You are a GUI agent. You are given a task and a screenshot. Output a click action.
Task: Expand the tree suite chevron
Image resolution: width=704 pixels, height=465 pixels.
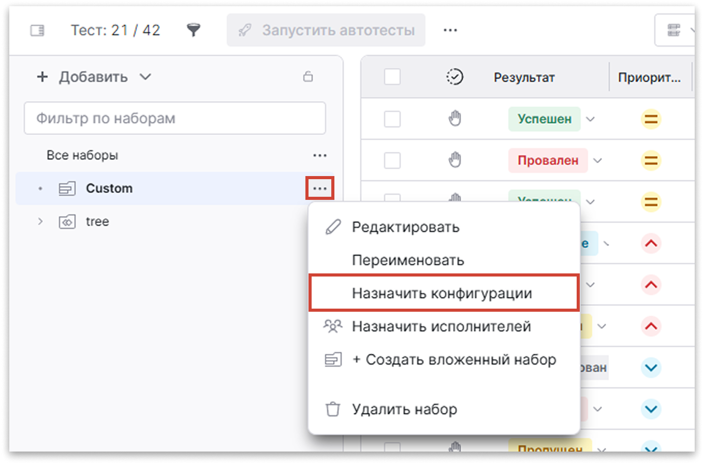click(40, 222)
